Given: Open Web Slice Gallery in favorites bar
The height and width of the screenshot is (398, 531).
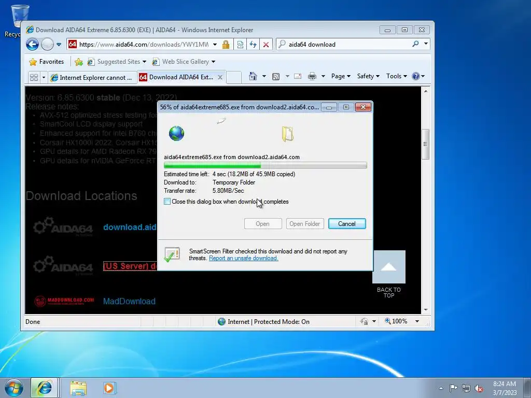Looking at the screenshot, I should click(184, 62).
